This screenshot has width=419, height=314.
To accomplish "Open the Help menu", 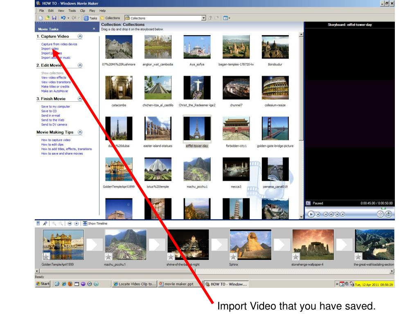I will pos(103,11).
